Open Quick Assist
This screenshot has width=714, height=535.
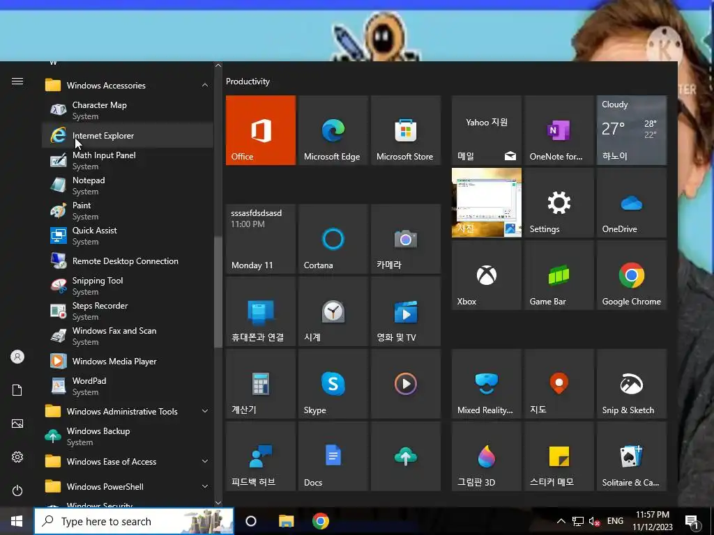click(x=128, y=235)
